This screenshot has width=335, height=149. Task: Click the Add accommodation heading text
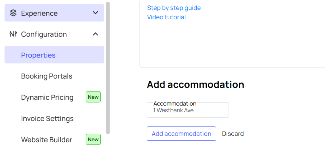(195, 84)
